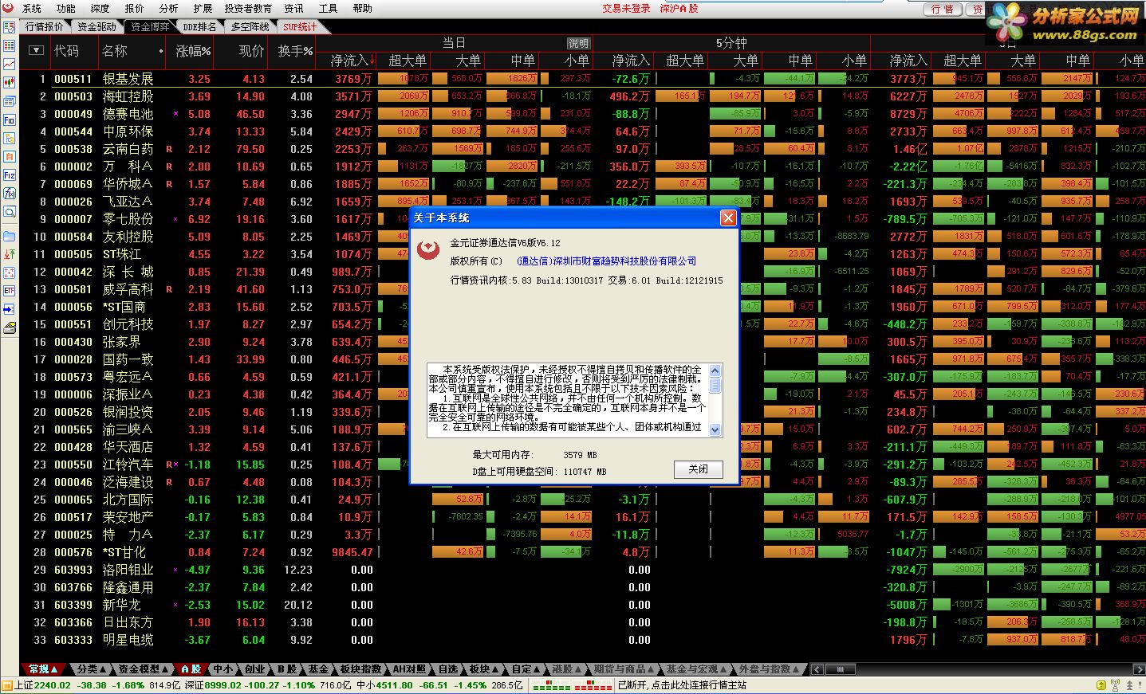Open the 系统 menu

click(x=32, y=8)
